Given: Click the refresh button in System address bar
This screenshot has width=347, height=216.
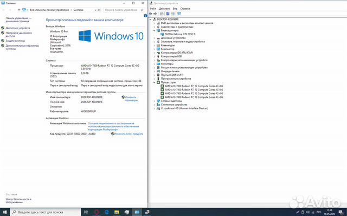Looking at the screenshot, I should tap(99, 10).
